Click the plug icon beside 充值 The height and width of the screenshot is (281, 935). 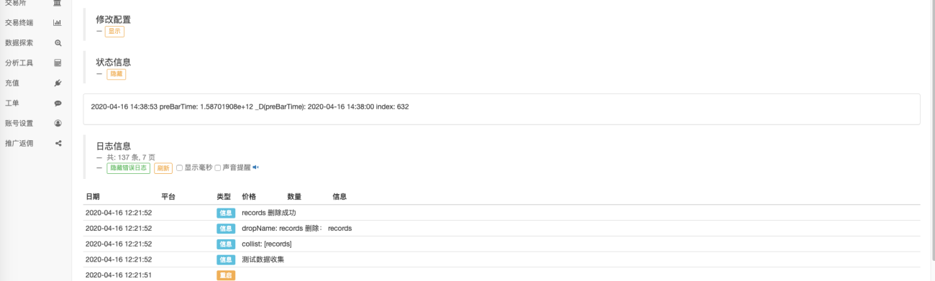point(58,83)
